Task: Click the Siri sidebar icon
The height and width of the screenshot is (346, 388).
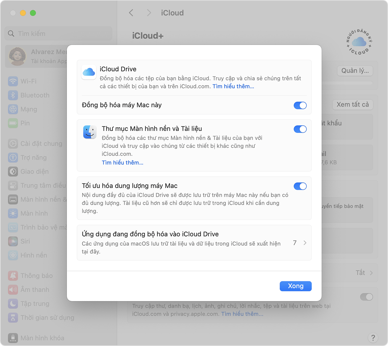Action: [12, 241]
